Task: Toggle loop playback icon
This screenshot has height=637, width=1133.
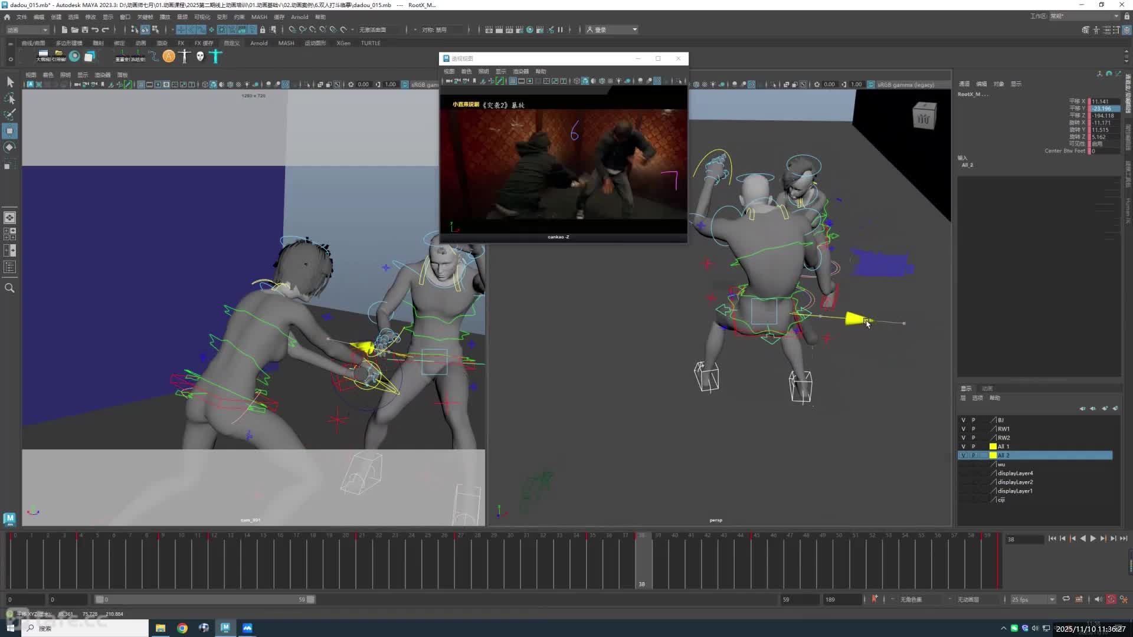Action: tap(1066, 599)
